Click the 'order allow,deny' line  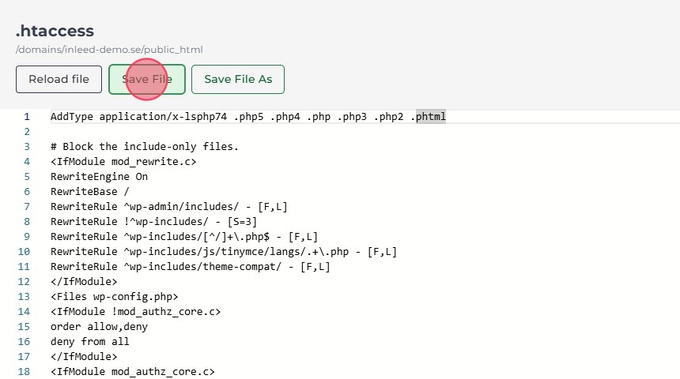click(x=99, y=327)
